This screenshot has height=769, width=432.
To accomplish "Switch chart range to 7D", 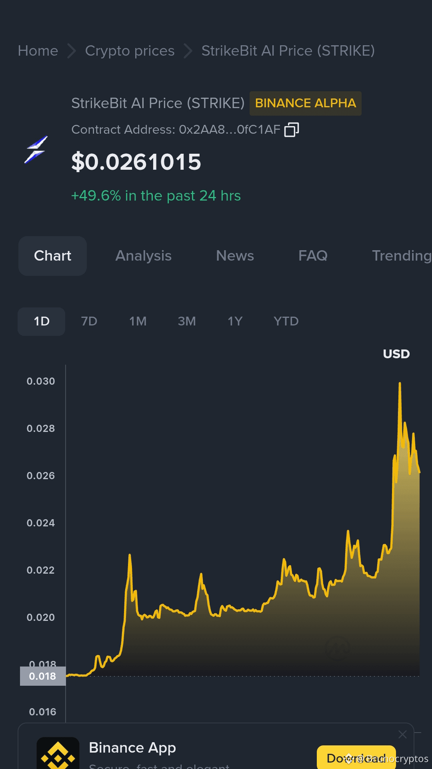I will pos(89,321).
